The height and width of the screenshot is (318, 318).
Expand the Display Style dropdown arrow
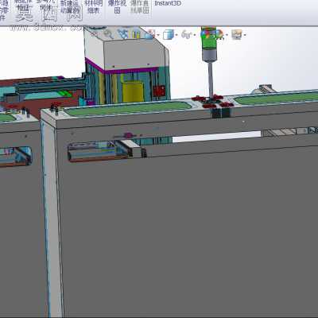pyautogui.click(x=176, y=35)
